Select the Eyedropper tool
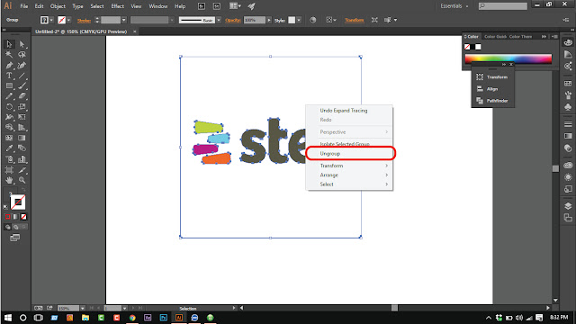Viewport: 576px width, 324px height. [x=9, y=148]
